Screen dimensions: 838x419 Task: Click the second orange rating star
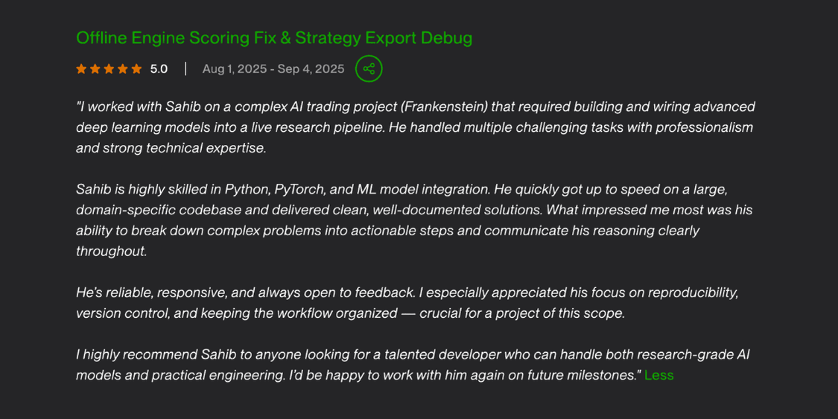pos(95,69)
